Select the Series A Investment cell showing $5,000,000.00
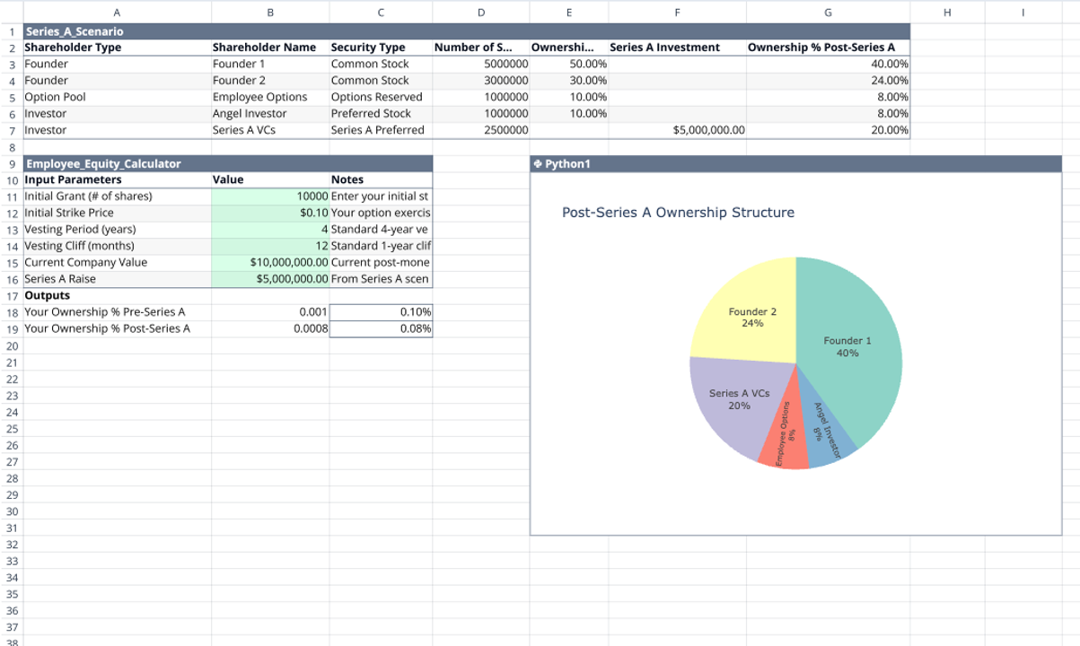 [679, 129]
